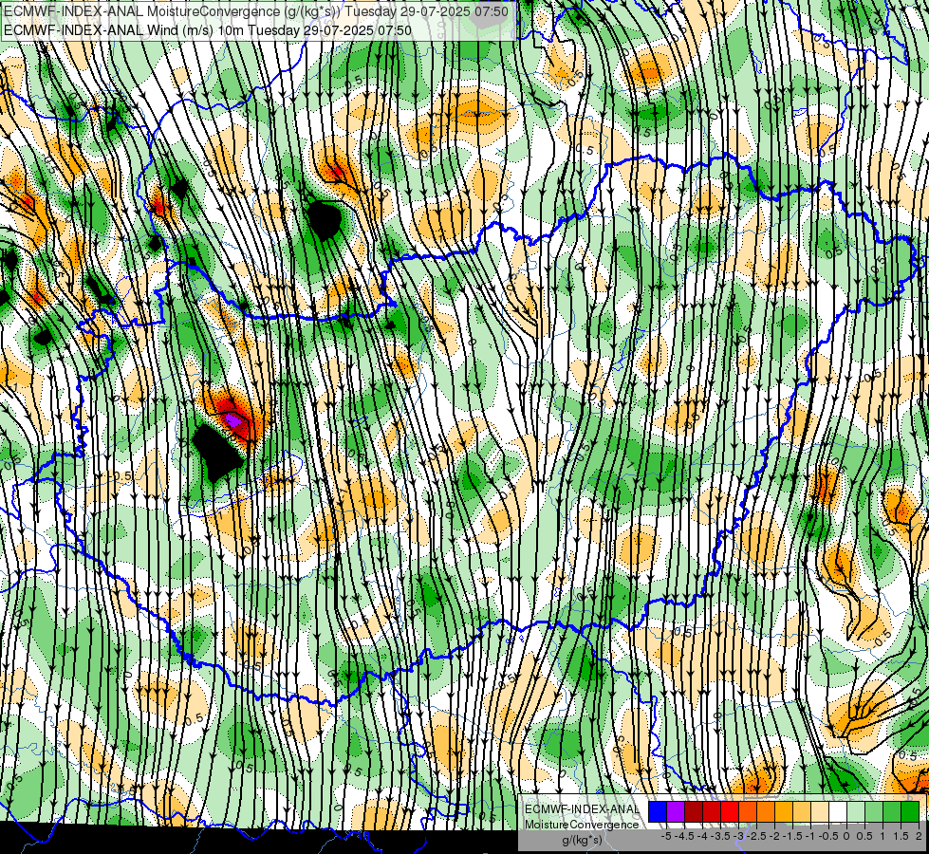Click the purple divergence maximum on the map
This screenshot has width=929, height=854.
(234, 420)
